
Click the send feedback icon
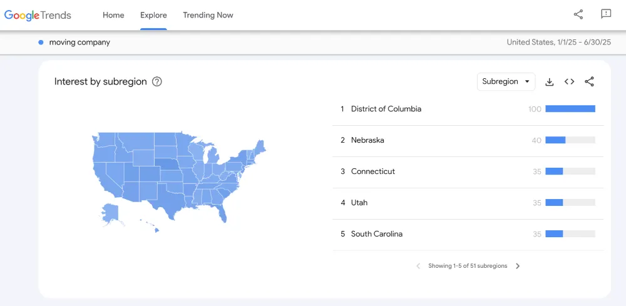[x=606, y=14]
